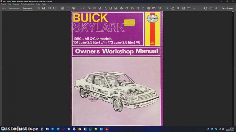Click Fazer logon button
The width and height of the screenshot is (236, 132).
point(227,8)
